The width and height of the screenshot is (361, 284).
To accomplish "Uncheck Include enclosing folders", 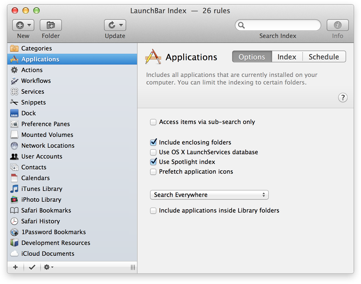I will click(153, 142).
